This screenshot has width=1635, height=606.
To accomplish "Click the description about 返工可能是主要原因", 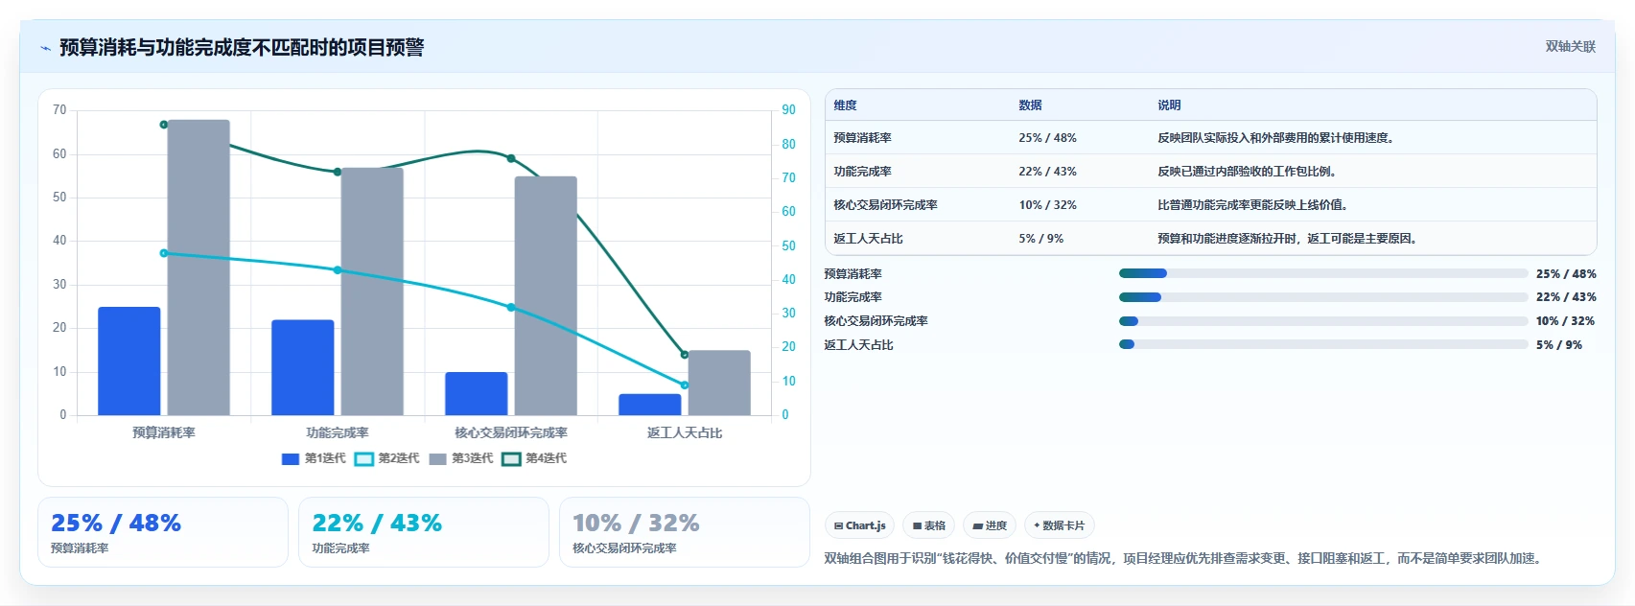I will 1287,239.
